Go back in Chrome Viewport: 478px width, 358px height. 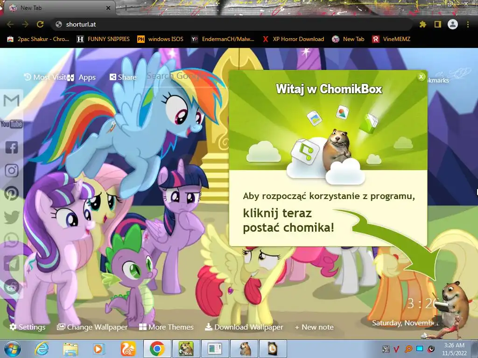[10, 24]
